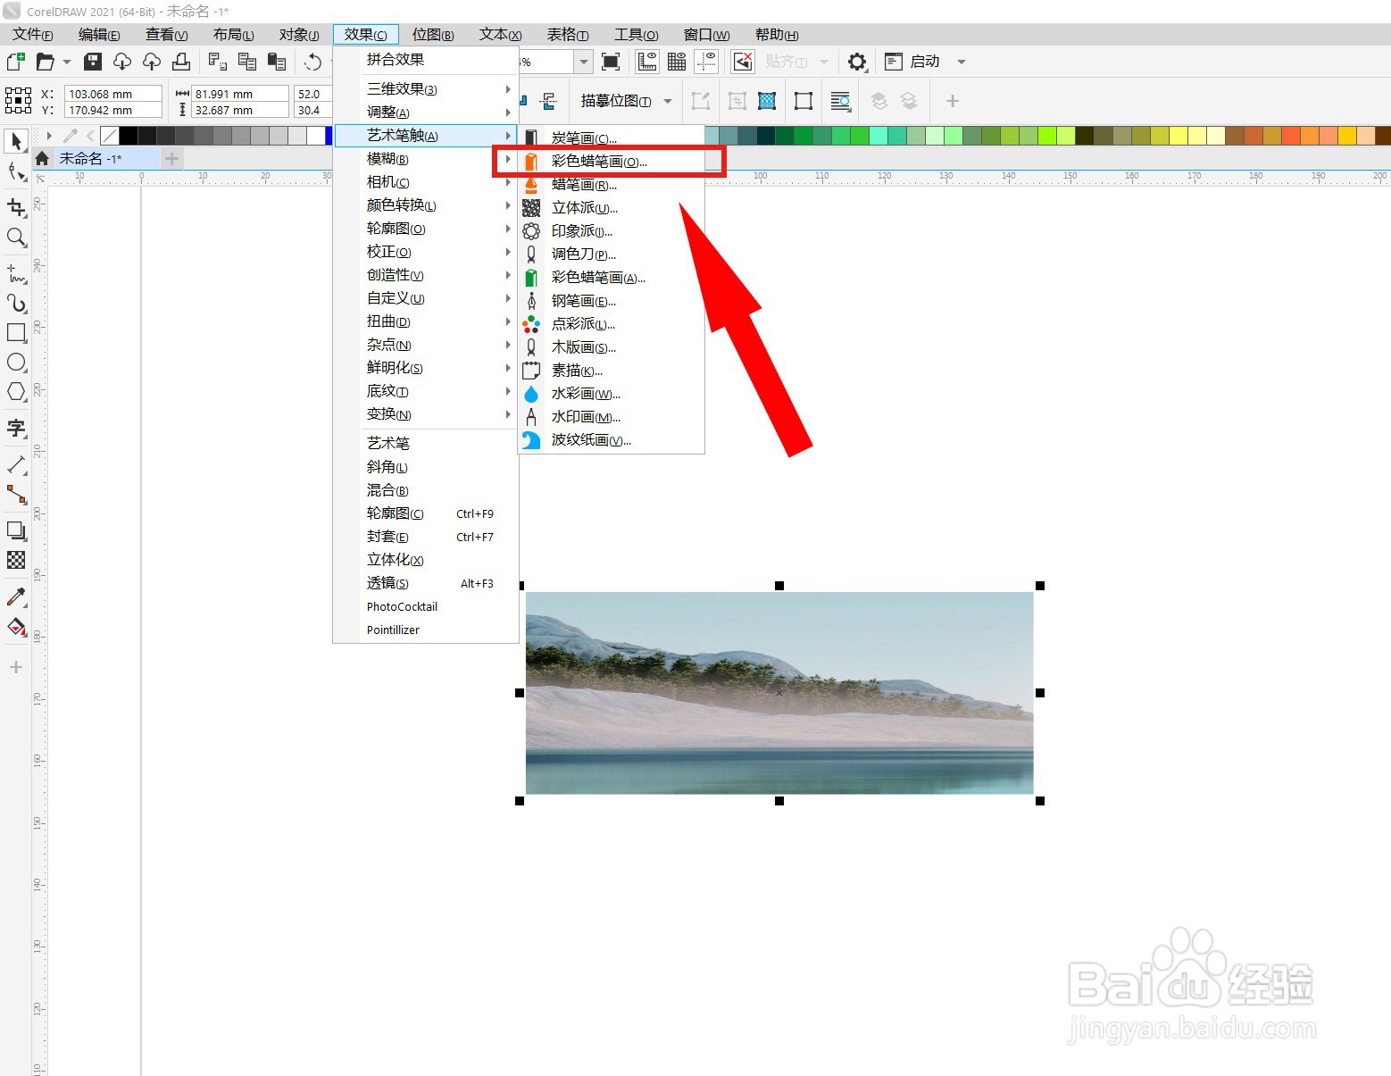Select the Text tool

coord(16,429)
